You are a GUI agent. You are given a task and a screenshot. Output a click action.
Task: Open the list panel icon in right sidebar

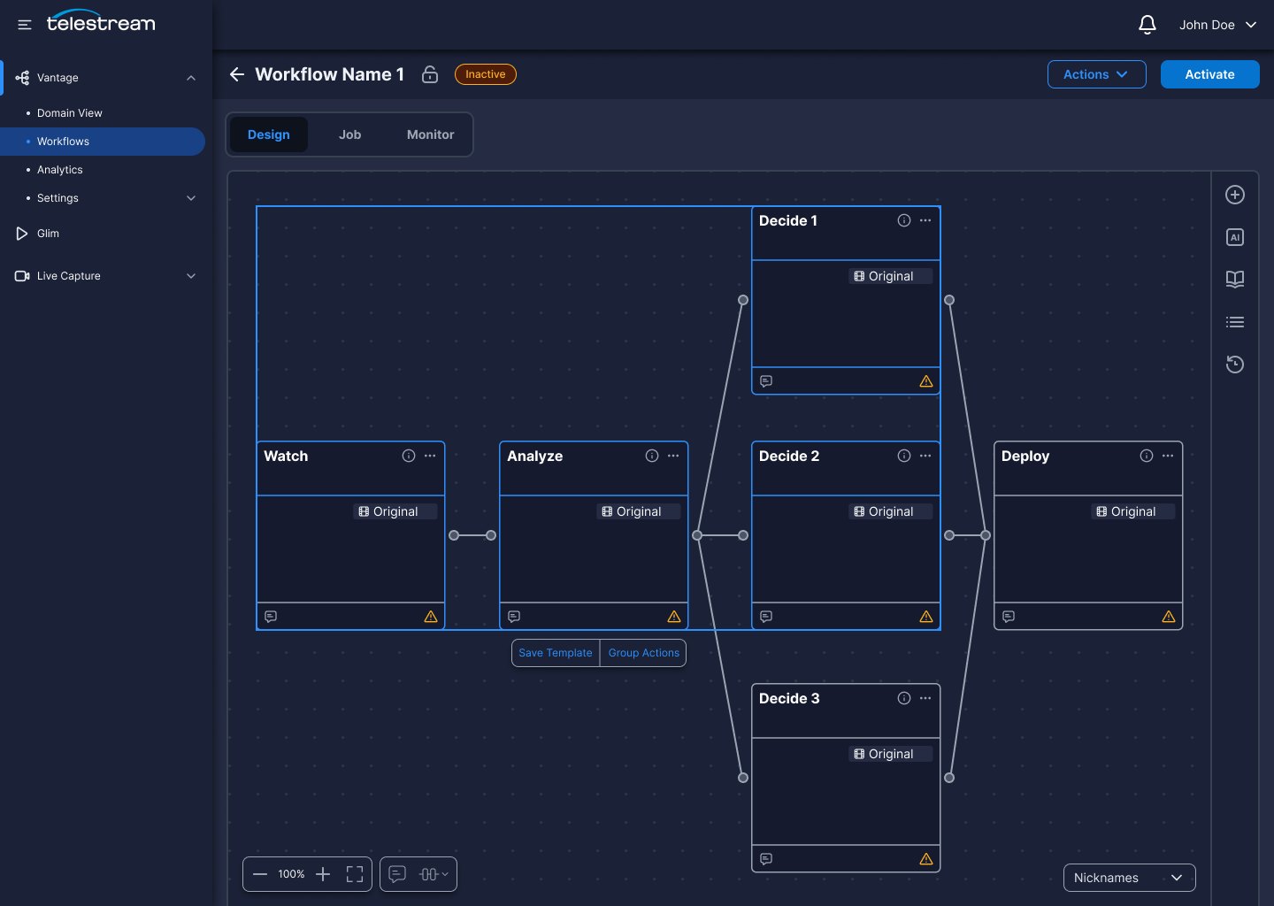click(1235, 322)
